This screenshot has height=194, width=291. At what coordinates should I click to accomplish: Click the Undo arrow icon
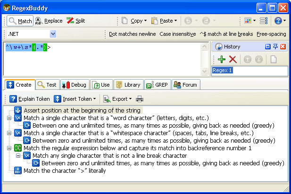point(188,21)
